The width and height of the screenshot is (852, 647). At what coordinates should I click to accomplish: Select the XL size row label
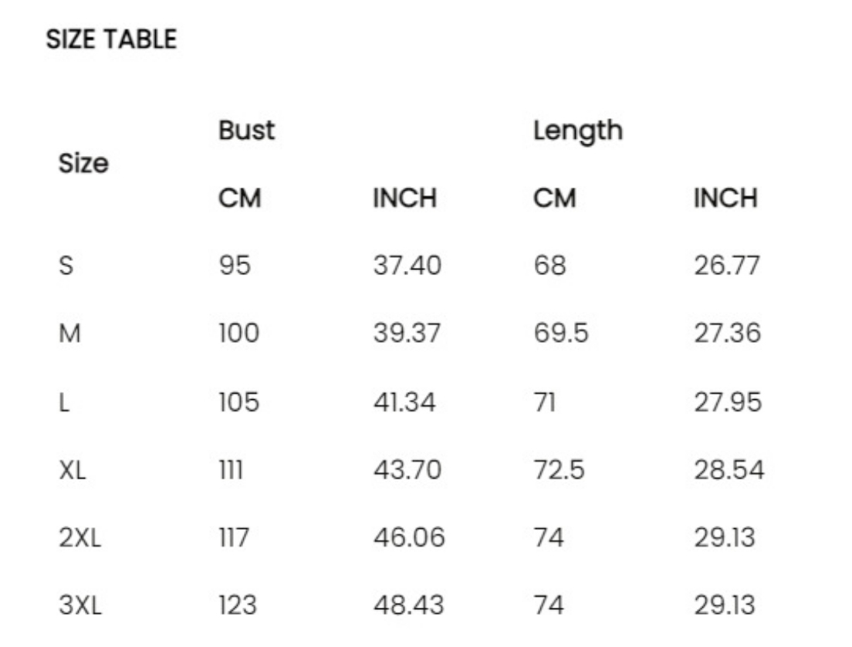pyautogui.click(x=73, y=470)
